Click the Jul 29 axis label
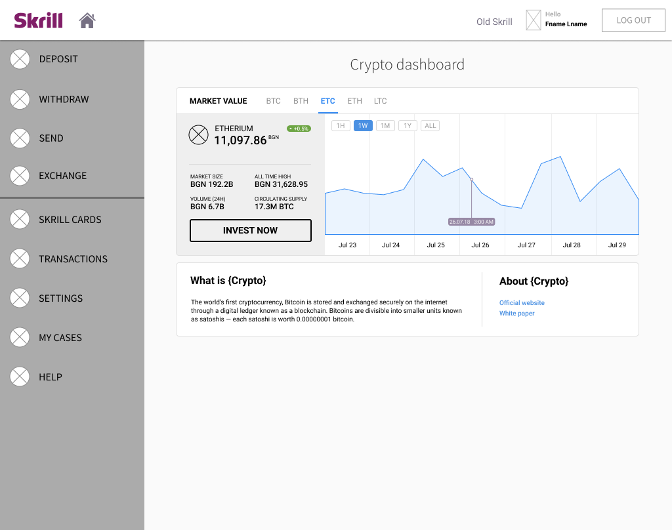 click(617, 245)
